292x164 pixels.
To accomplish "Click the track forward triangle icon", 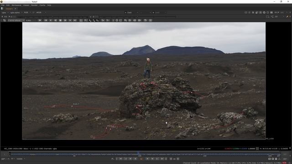I will [x=70, y=20].
